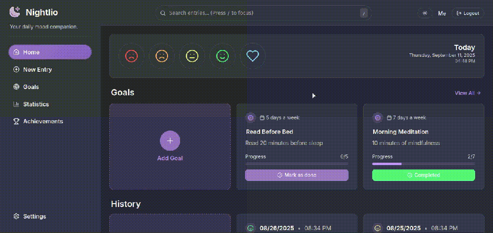Open the Home sidebar item
493x233 pixels.
(x=50, y=52)
